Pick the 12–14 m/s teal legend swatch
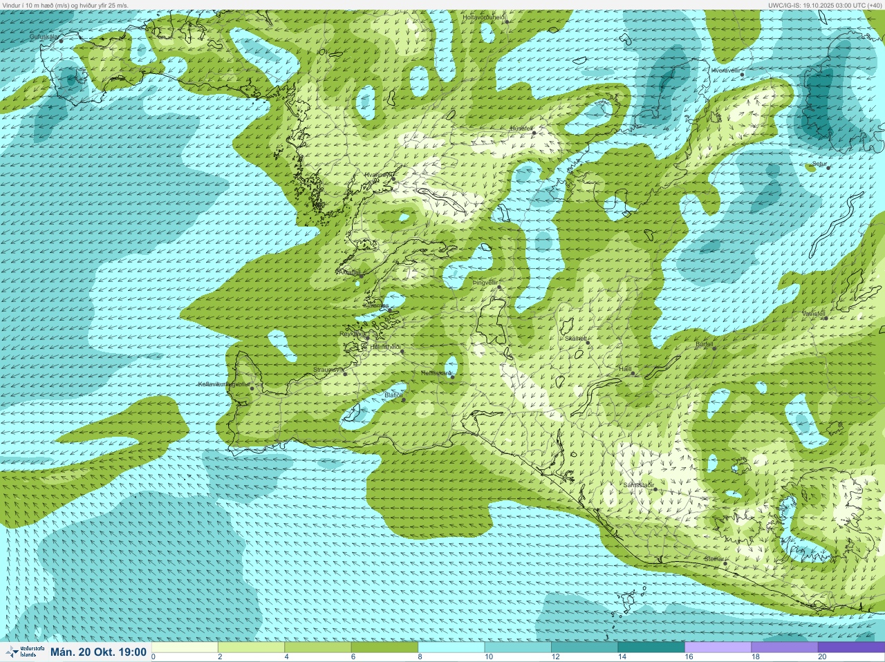 tap(584, 647)
